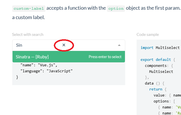Image resolution: width=181 pixels, height=115 pixels.
Task: Collapse the multiselect dropdown caret arrow
Action: 119,45
